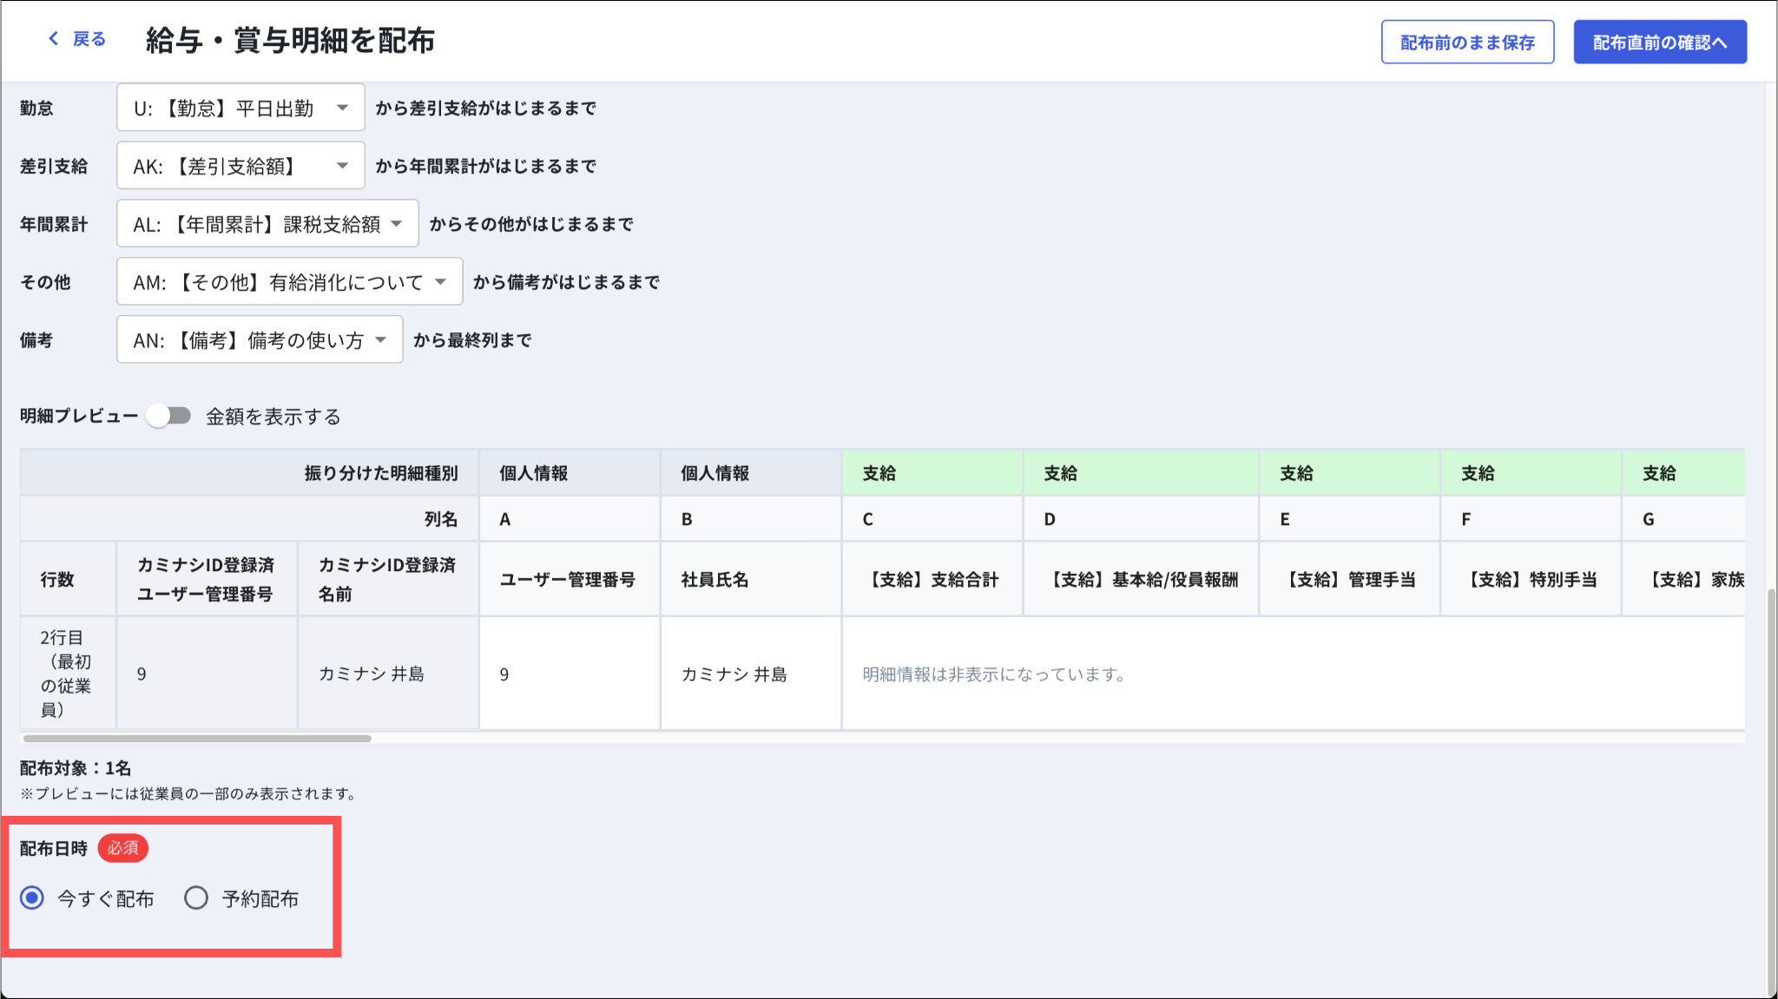
Task: Click the back chevron icon
Action: point(54,39)
